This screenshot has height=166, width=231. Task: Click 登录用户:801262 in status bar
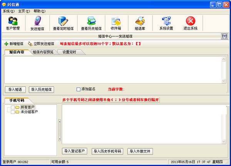[15, 162]
